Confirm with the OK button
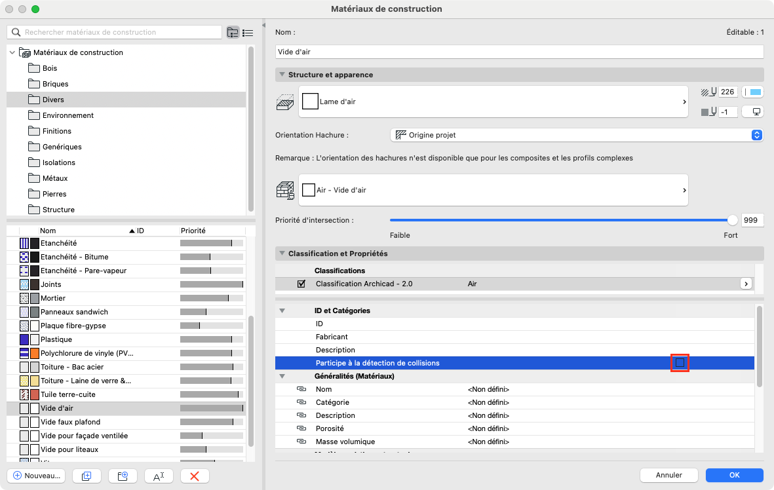774x490 pixels. point(735,475)
